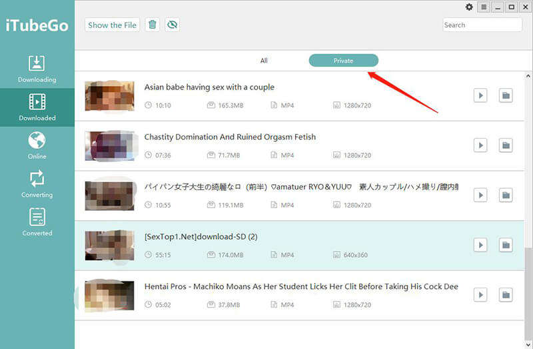Click the trash delete icon in toolbar
This screenshot has width=533, height=349.
[153, 25]
